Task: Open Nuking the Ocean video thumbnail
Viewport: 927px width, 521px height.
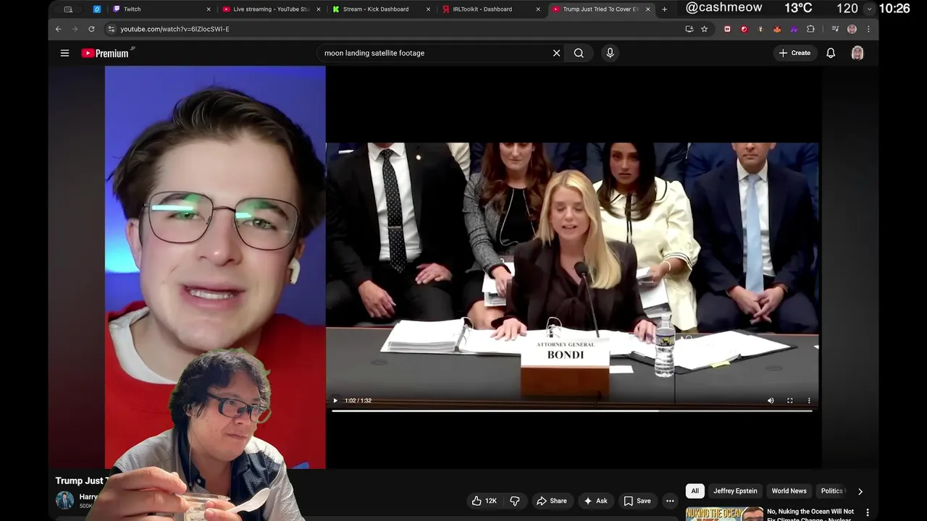Action: click(724, 514)
